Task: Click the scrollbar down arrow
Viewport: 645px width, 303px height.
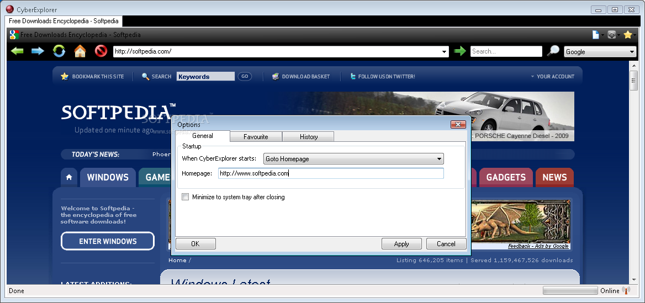Action: pyautogui.click(x=634, y=280)
